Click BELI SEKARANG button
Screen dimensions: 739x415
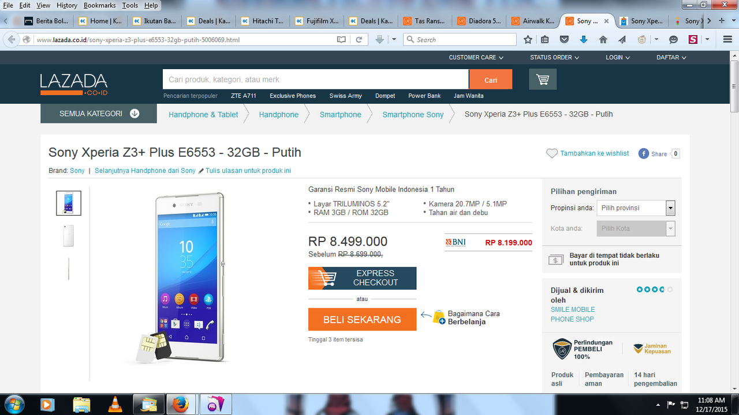click(362, 319)
